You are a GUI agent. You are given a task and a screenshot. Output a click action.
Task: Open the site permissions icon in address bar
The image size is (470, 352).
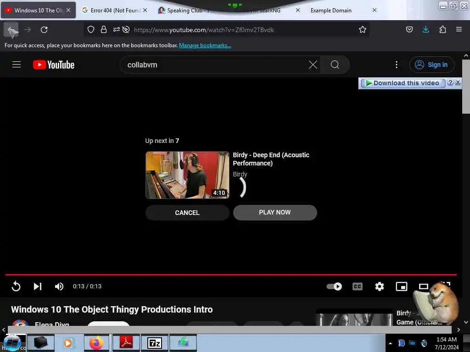pos(116,29)
